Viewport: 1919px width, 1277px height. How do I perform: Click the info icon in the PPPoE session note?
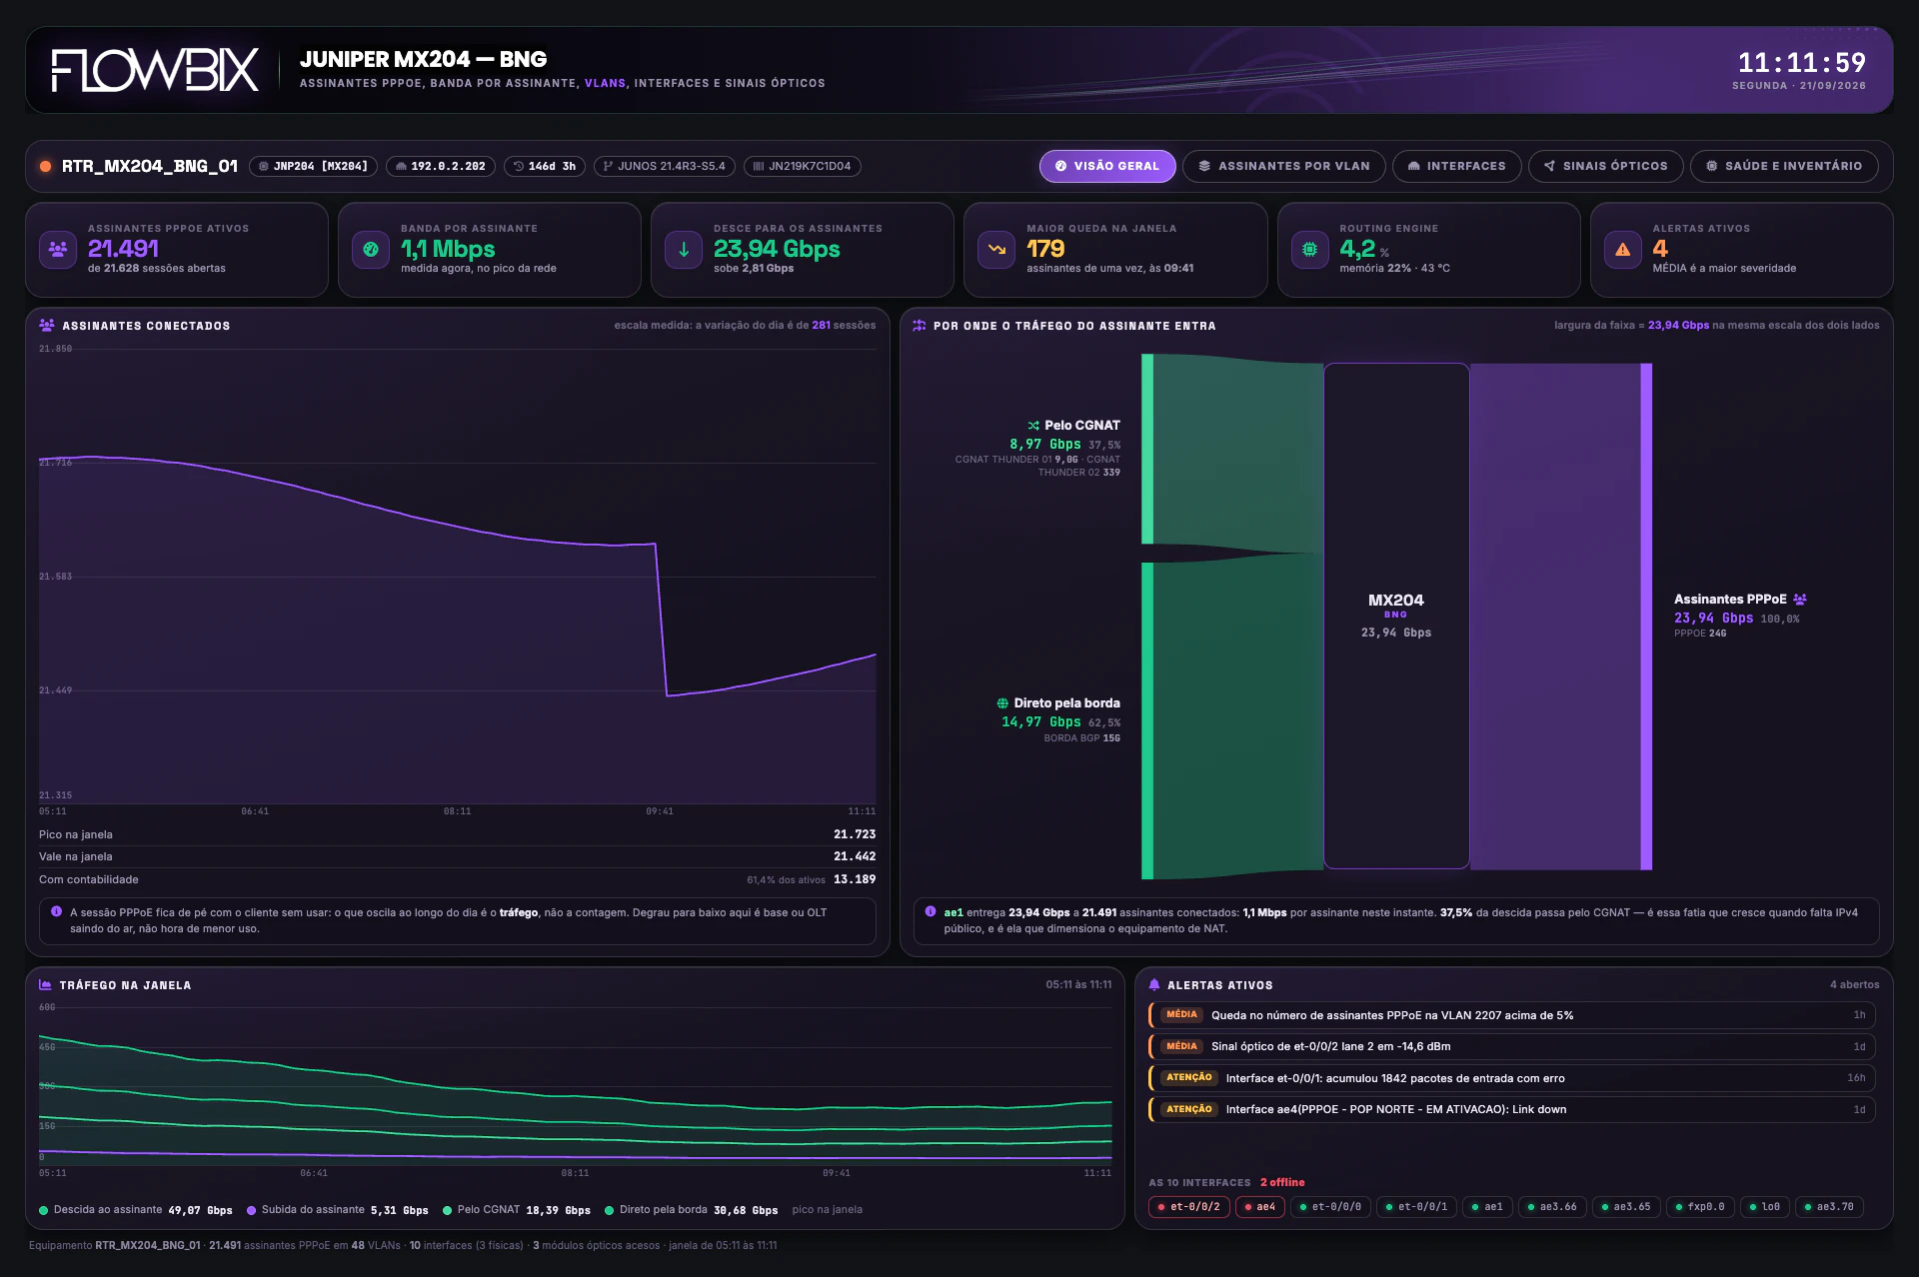[56, 911]
